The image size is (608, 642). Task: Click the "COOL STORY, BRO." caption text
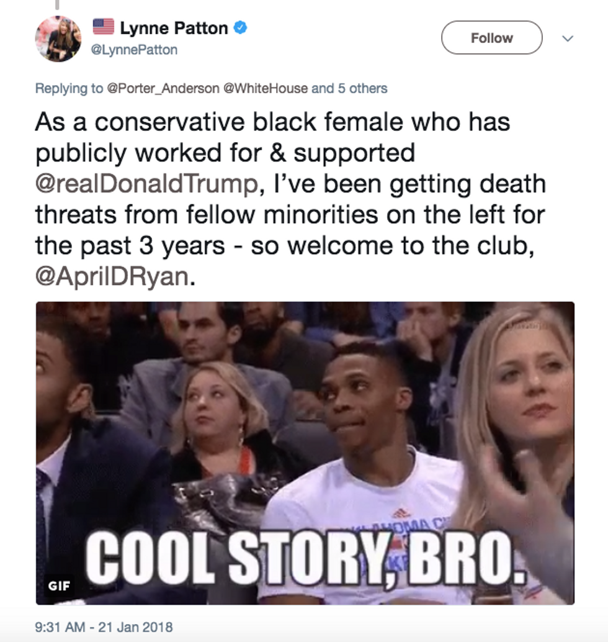[x=305, y=558]
